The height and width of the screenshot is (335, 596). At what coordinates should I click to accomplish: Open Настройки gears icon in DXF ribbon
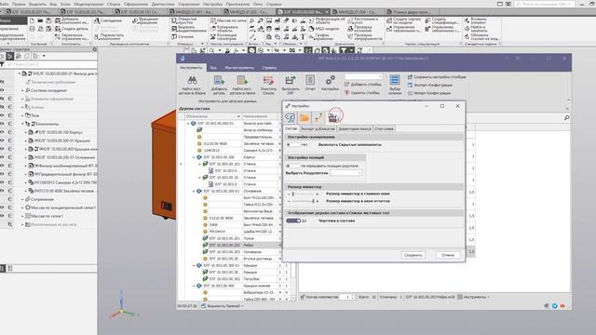tap(330, 80)
